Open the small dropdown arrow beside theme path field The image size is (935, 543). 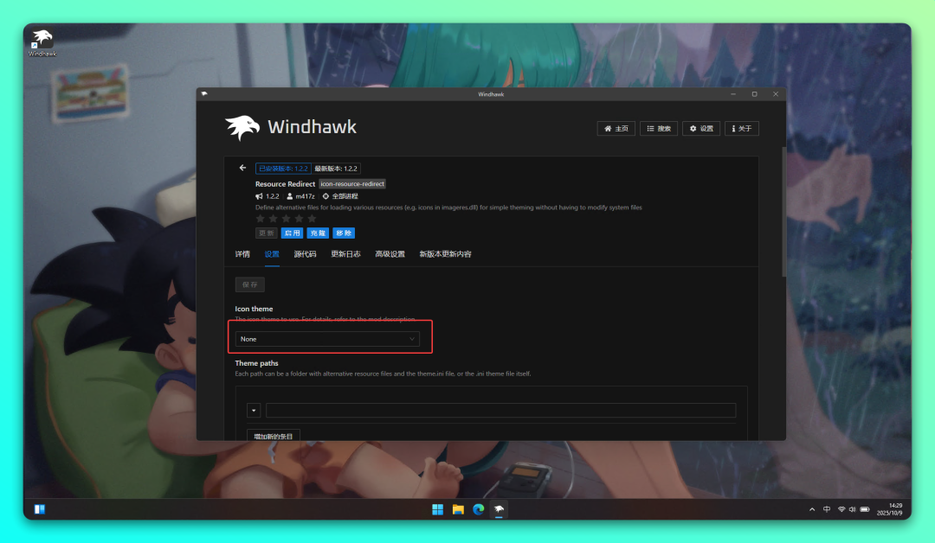[254, 410]
